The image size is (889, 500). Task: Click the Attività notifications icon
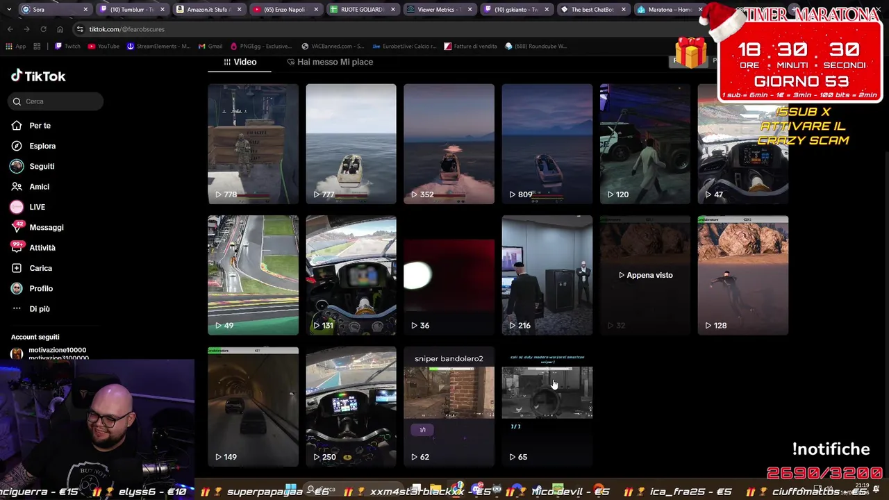pyautogui.click(x=17, y=247)
